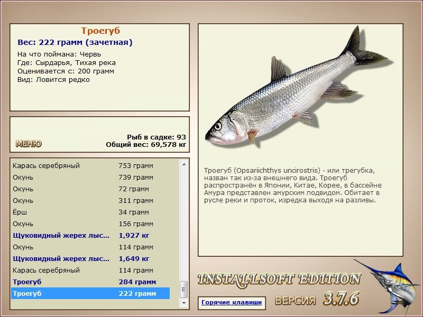Select Троегуб 284 грамм entry
The height and width of the screenshot is (317, 423).
(90, 282)
